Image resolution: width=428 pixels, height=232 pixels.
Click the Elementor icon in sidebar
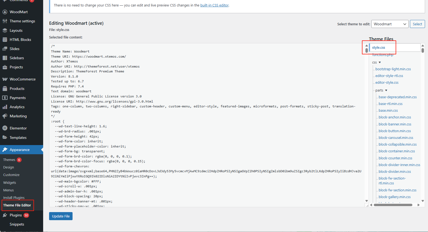[5, 128]
